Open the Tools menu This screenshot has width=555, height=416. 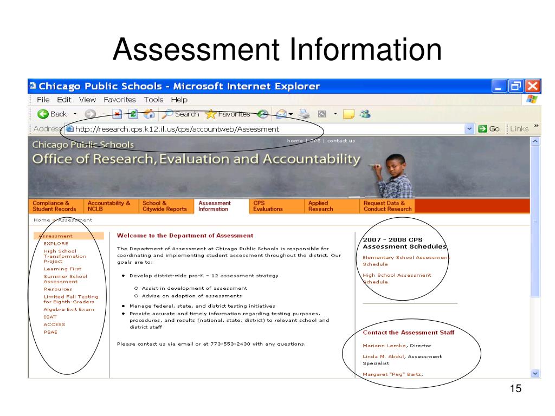pyautogui.click(x=153, y=100)
